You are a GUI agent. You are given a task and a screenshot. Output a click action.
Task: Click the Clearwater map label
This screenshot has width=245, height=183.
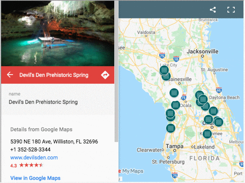tap(149, 150)
